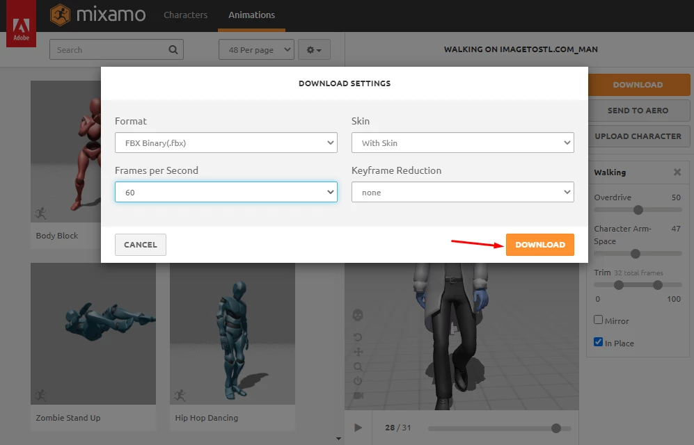Click the pan move arrows icon
Viewport: 694px width, 445px height.
pos(358,352)
